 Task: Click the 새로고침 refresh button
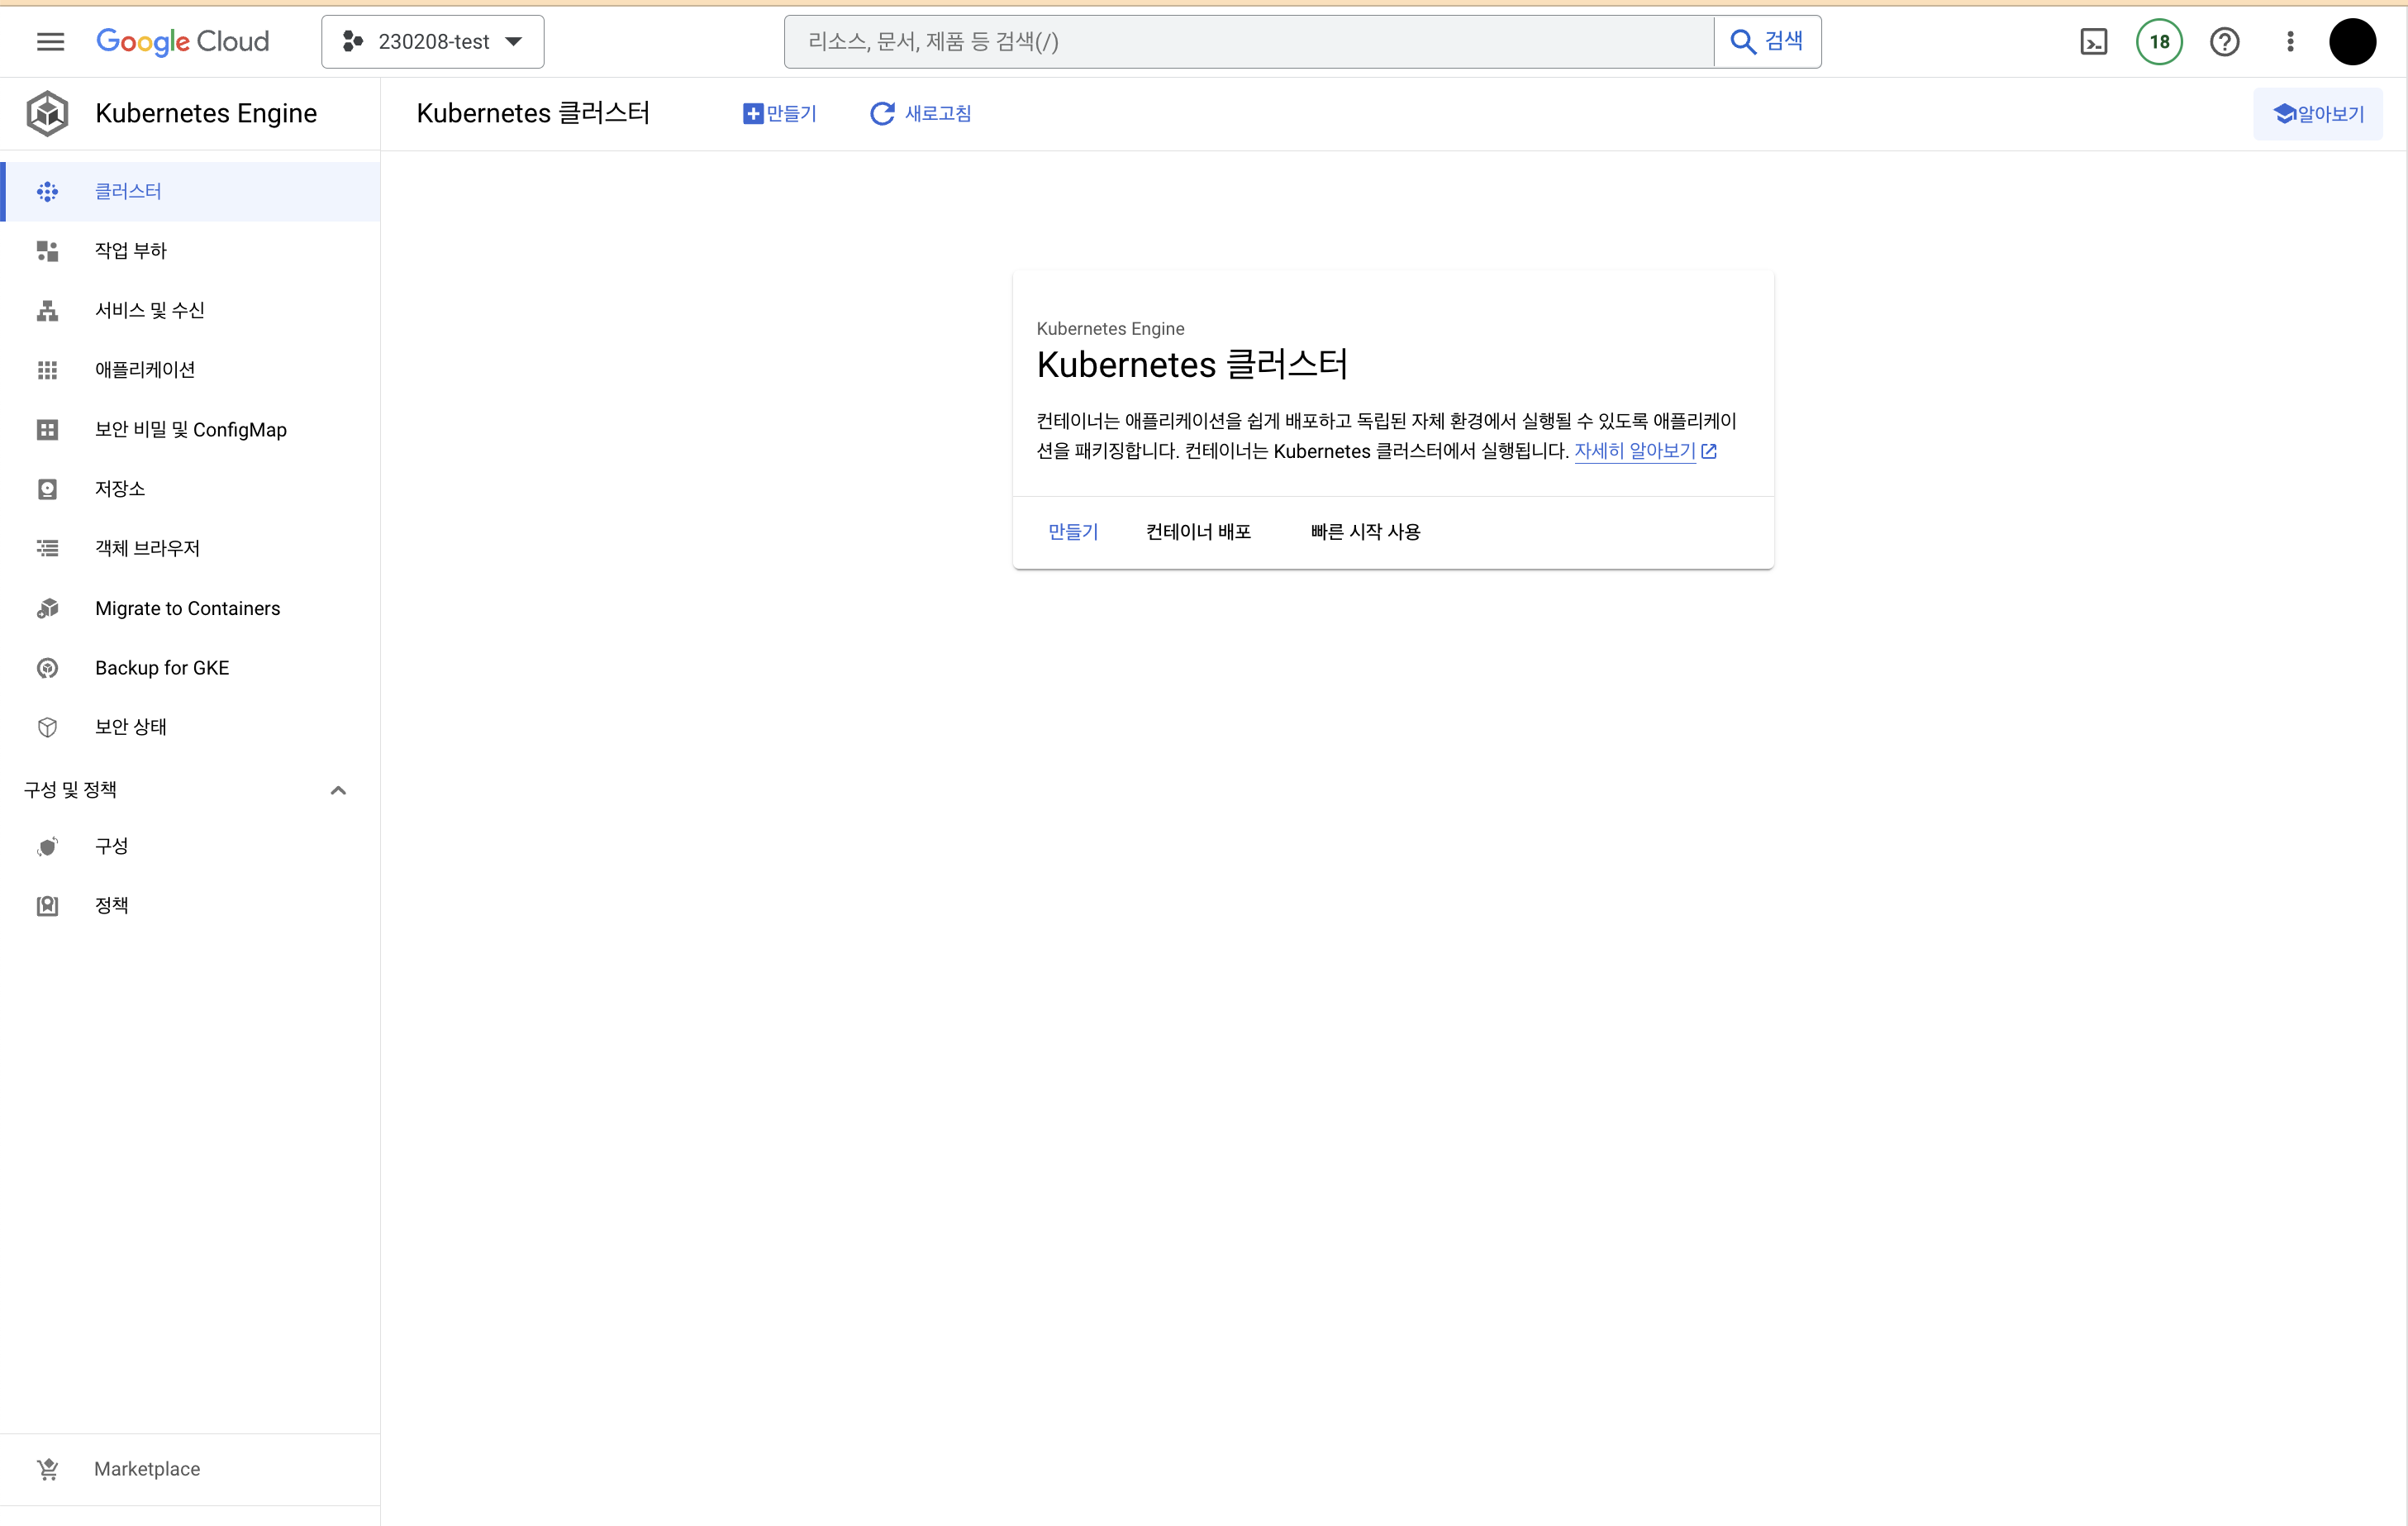click(920, 113)
